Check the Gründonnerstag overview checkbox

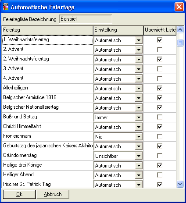coord(160,156)
